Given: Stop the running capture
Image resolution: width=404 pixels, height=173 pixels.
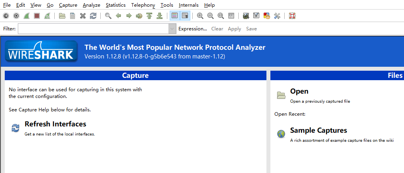Looking at the screenshot, I should pyautogui.click(x=36, y=16).
